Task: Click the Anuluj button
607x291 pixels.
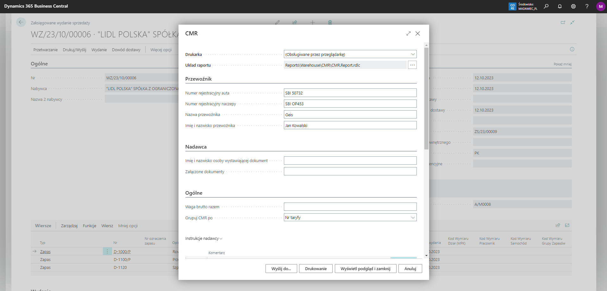Action: (410, 269)
